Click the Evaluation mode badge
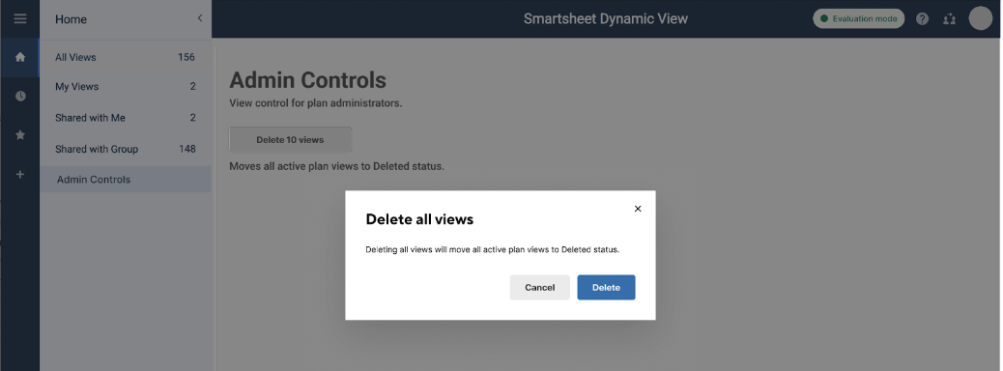The height and width of the screenshot is (371, 1003). (x=858, y=18)
